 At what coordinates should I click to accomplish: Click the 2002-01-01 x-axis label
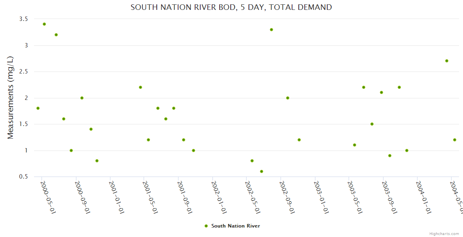coord(219,197)
